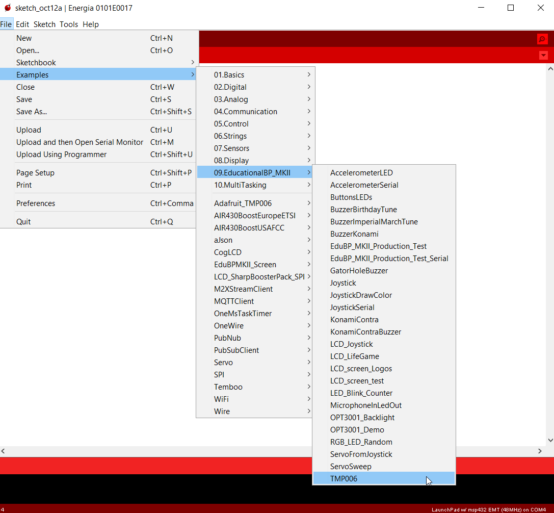The height and width of the screenshot is (513, 554).
Task: Select Save in the File menu
Action: pyautogui.click(x=98, y=99)
